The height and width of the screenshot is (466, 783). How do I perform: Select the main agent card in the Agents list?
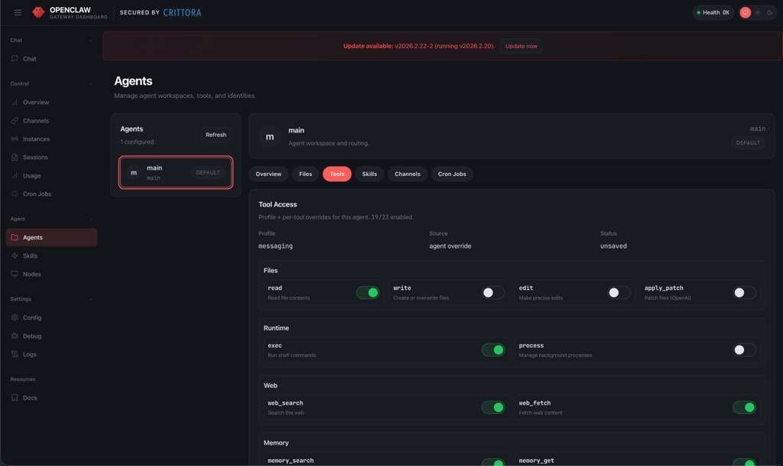click(176, 172)
